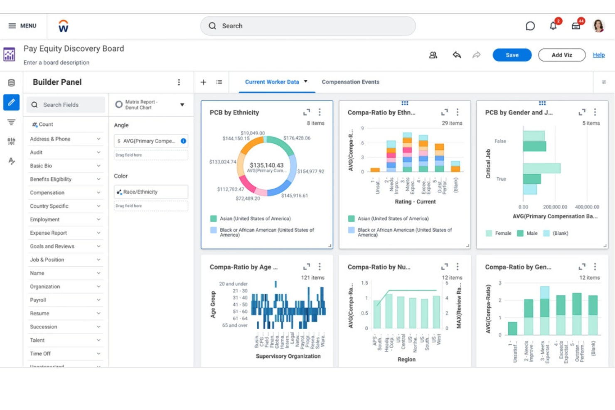Screen dimensions: 615x410
Task: Click the Save button
Action: point(512,55)
